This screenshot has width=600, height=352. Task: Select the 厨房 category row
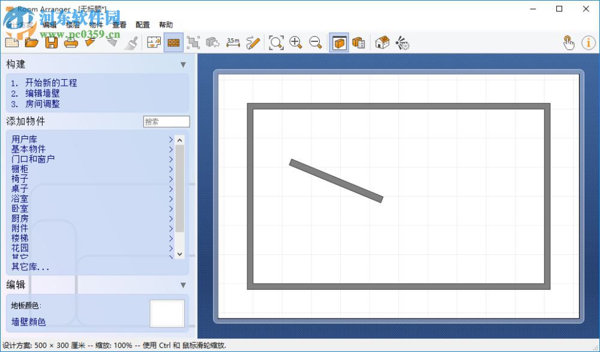92,219
